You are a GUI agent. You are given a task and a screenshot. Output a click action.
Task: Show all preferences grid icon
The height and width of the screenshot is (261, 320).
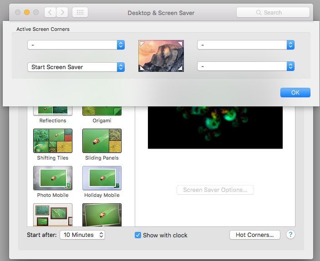(x=80, y=12)
